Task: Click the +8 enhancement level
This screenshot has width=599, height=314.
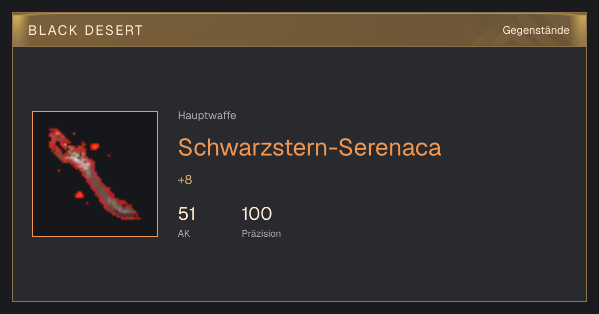Action: [185, 180]
